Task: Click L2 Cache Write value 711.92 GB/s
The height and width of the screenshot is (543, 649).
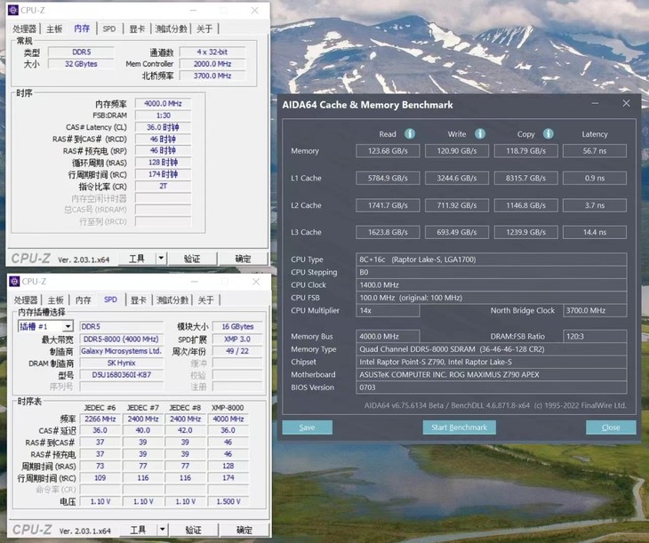Action: click(457, 205)
